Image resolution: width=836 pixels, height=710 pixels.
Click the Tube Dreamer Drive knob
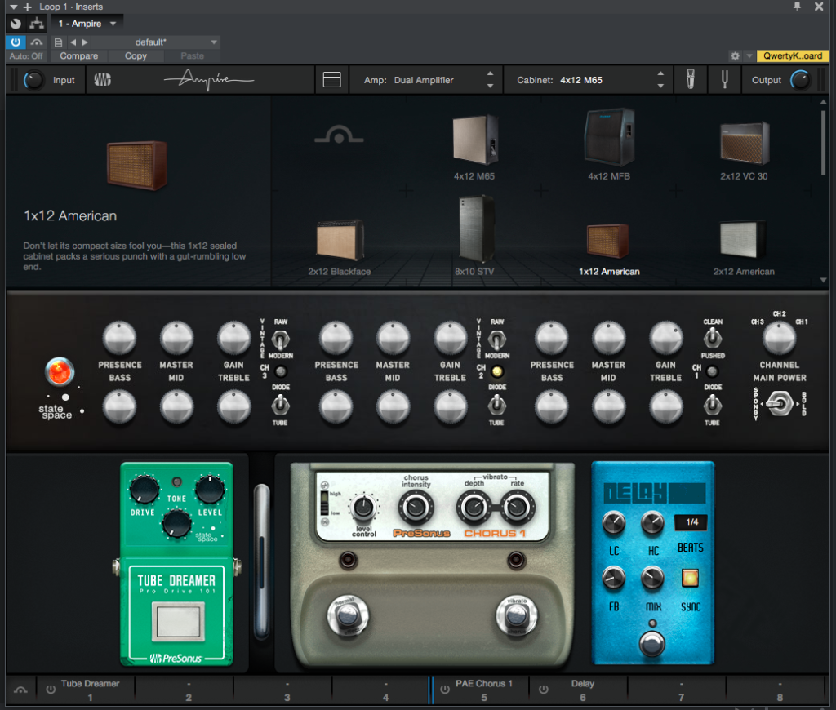pyautogui.click(x=144, y=489)
